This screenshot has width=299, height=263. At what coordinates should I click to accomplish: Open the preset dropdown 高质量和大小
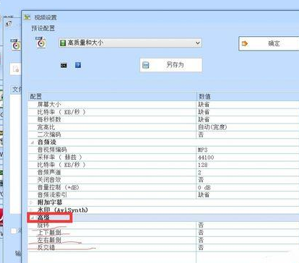tap(130, 43)
